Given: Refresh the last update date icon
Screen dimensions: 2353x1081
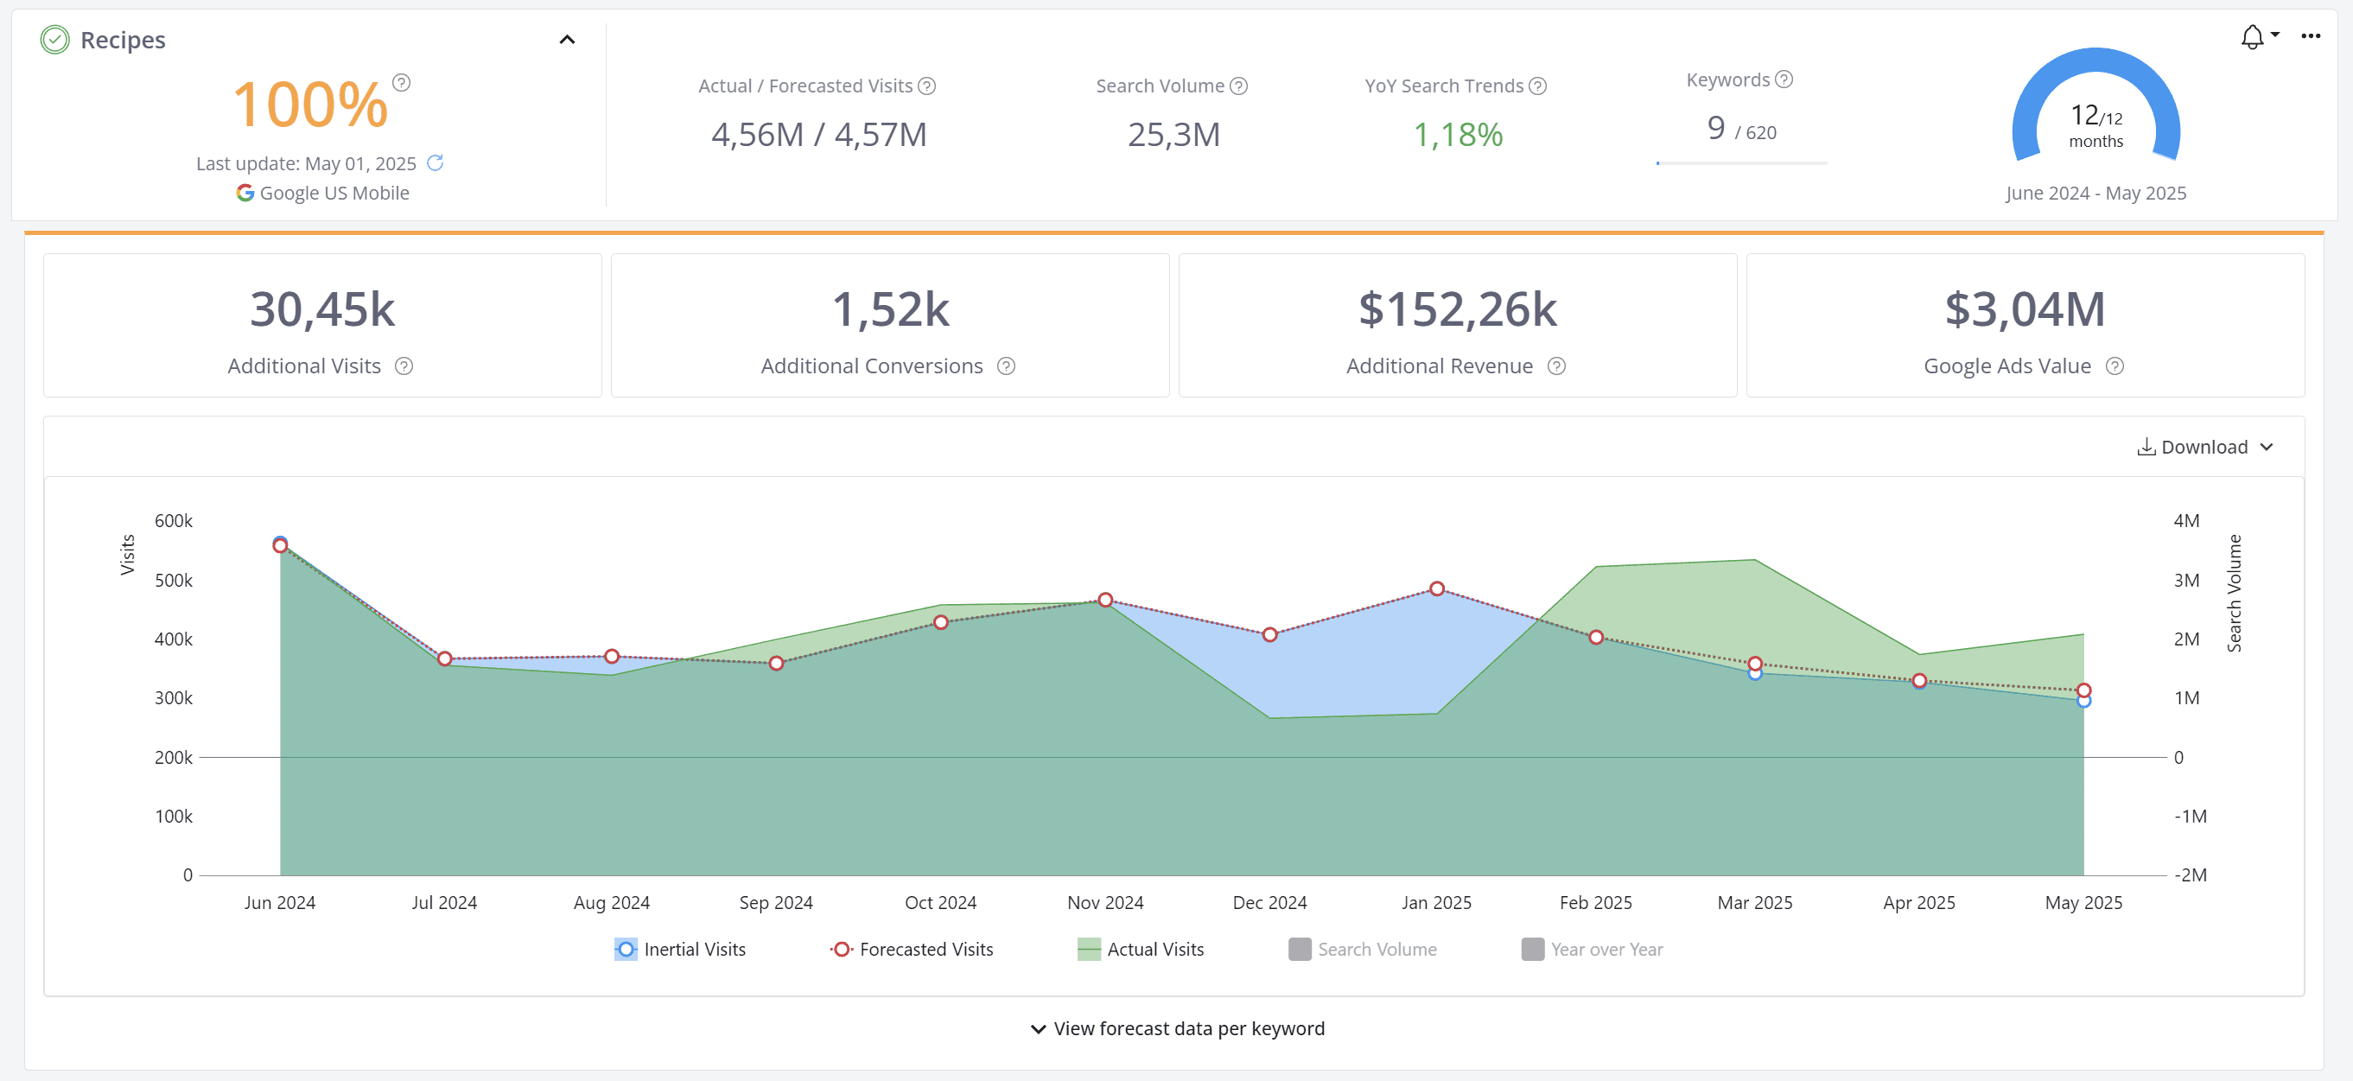Looking at the screenshot, I should pyautogui.click(x=436, y=162).
